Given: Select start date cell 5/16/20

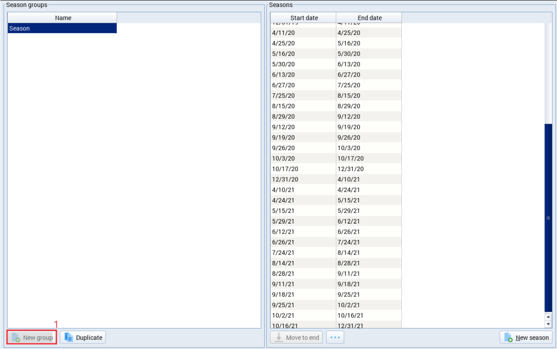Looking at the screenshot, I should coord(303,54).
